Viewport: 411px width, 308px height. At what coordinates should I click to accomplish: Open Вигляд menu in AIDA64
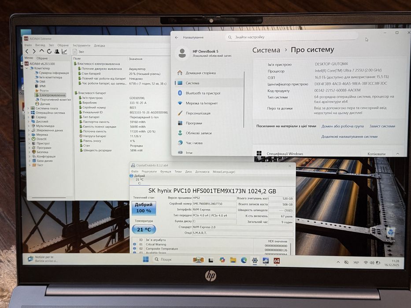[x=40, y=45]
